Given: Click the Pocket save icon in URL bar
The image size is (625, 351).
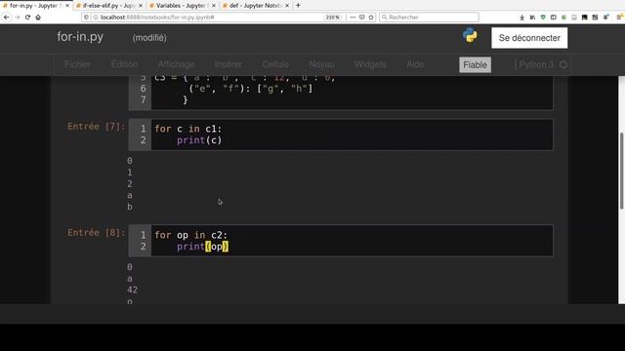Looking at the screenshot, I should click(x=362, y=18).
